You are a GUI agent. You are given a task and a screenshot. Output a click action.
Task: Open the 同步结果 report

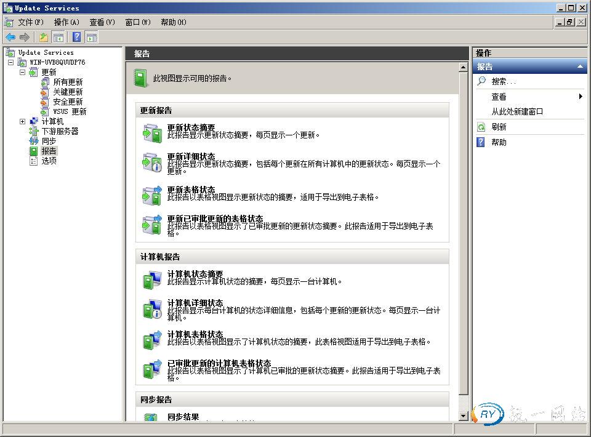pyautogui.click(x=183, y=417)
